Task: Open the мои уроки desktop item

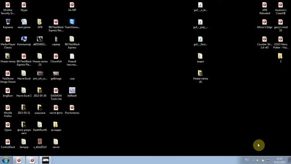Action: point(24,24)
